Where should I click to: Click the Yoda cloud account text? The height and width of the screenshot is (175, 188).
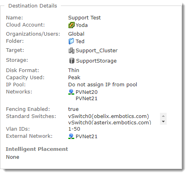point(82,25)
